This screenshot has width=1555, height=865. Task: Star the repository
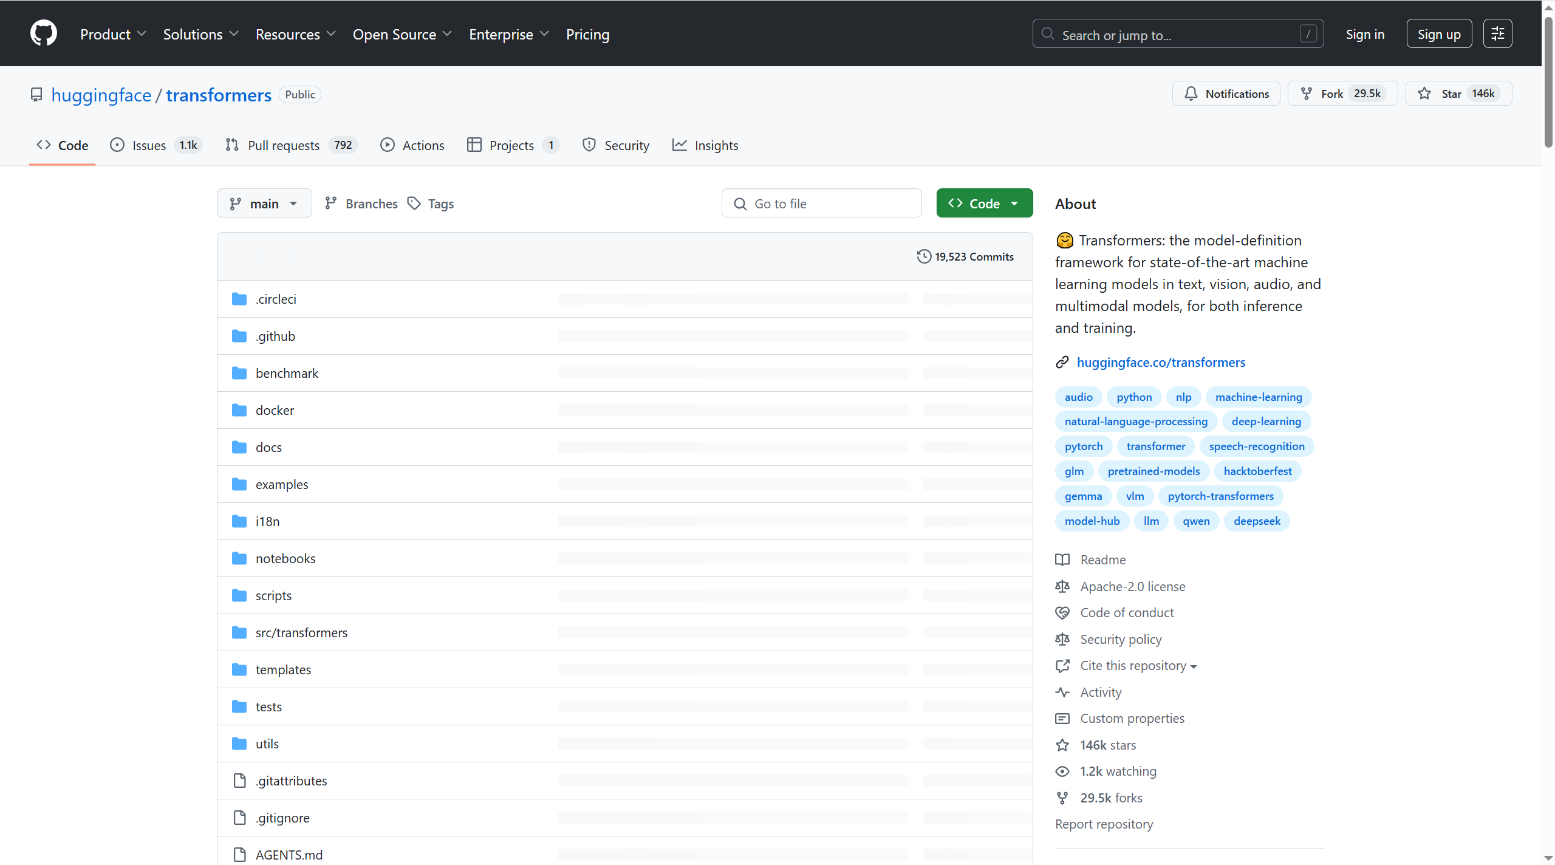[x=1458, y=94]
